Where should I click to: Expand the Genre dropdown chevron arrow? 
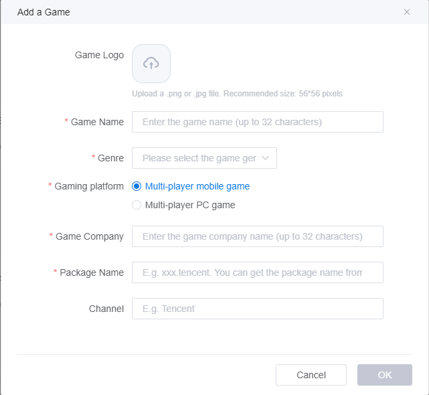tap(265, 158)
